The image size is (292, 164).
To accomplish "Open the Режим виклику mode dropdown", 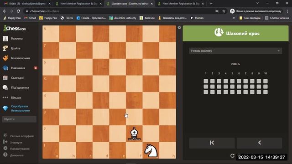I will 235,51.
